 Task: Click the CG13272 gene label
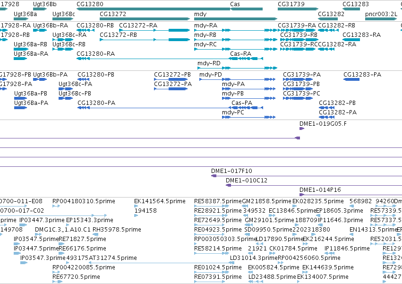(113, 14)
